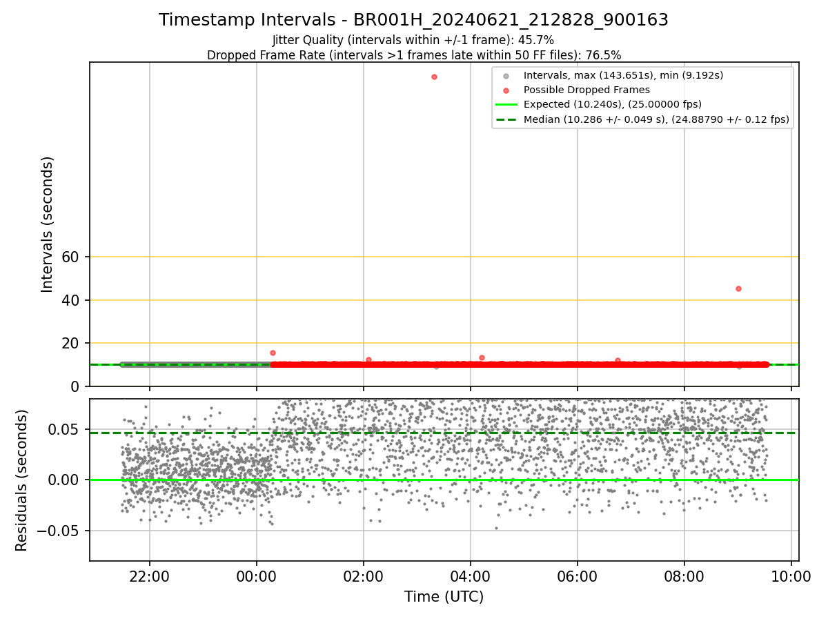The image size is (828, 621).
Task: Click the legend entry starting 'Median (10.286 +/- 0.049 s)'
Action: click(656, 119)
